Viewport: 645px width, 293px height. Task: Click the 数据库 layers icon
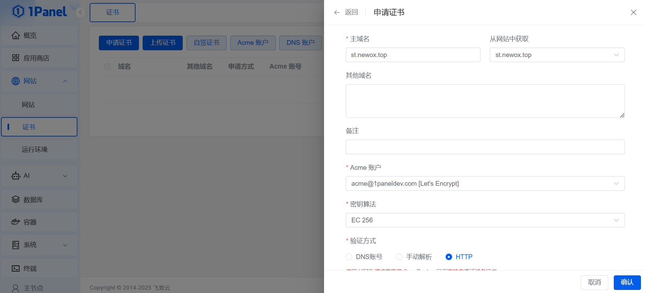tap(16, 200)
